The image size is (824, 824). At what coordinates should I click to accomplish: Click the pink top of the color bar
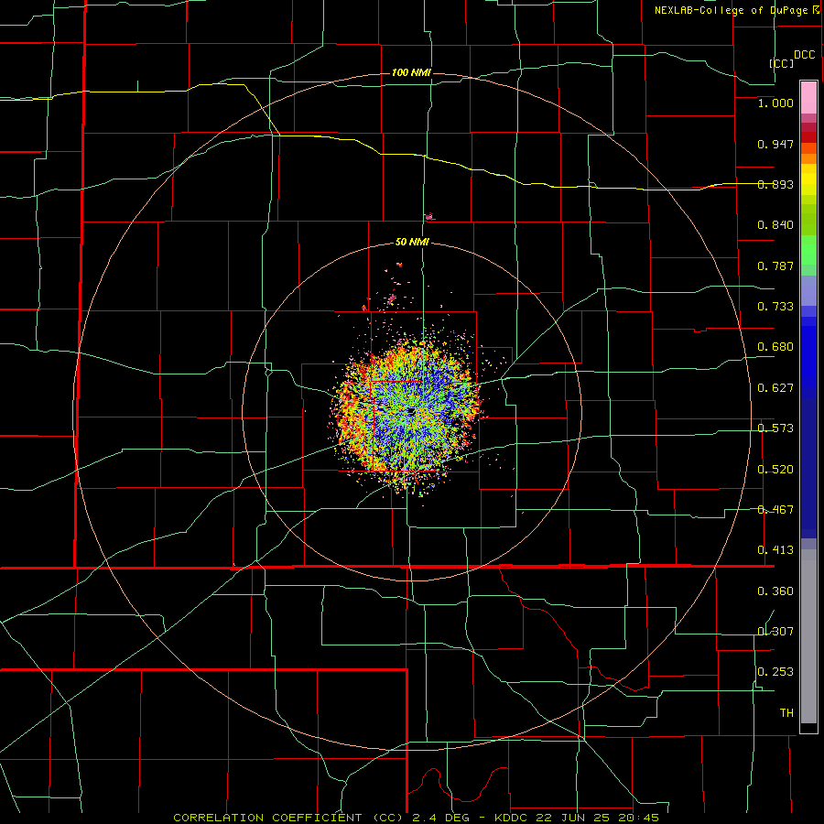808,98
